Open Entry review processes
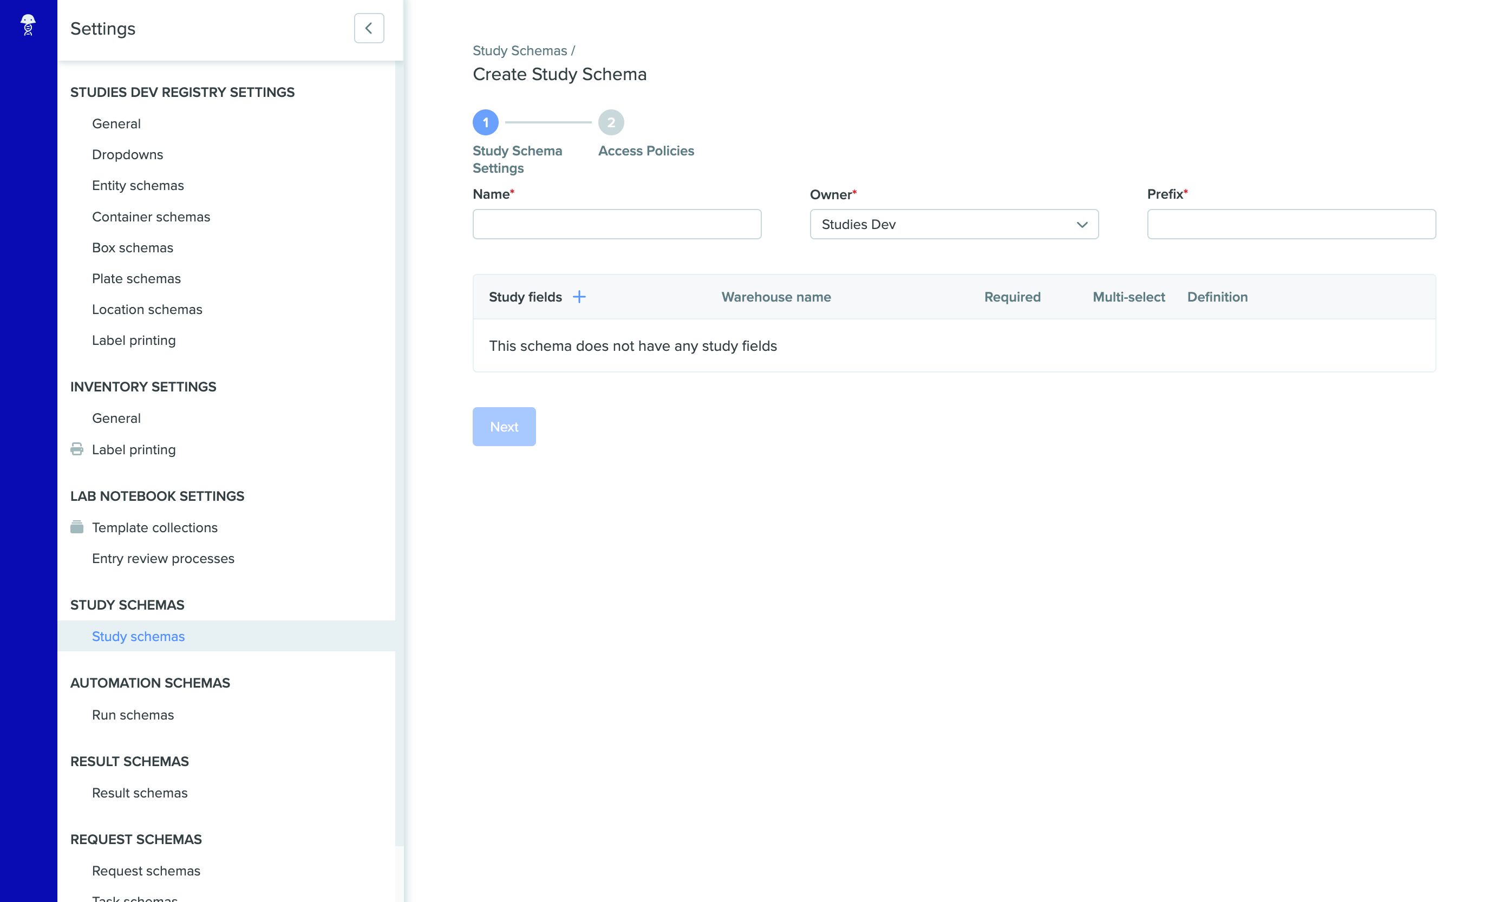This screenshot has height=902, width=1502. tap(163, 559)
